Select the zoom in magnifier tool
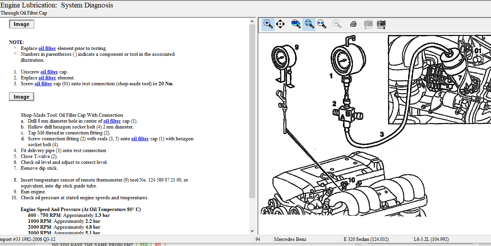The height and width of the screenshot is (246, 491). pyautogui.click(x=268, y=24)
